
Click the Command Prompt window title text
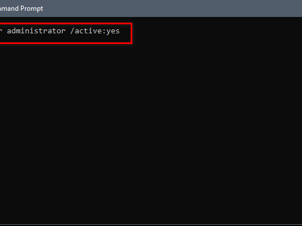pos(21,8)
